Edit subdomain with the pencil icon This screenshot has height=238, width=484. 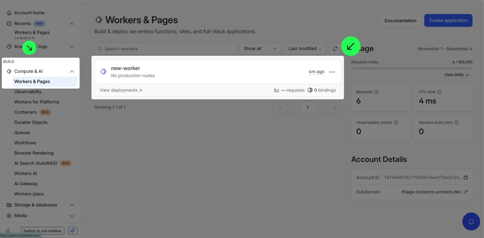point(466,192)
